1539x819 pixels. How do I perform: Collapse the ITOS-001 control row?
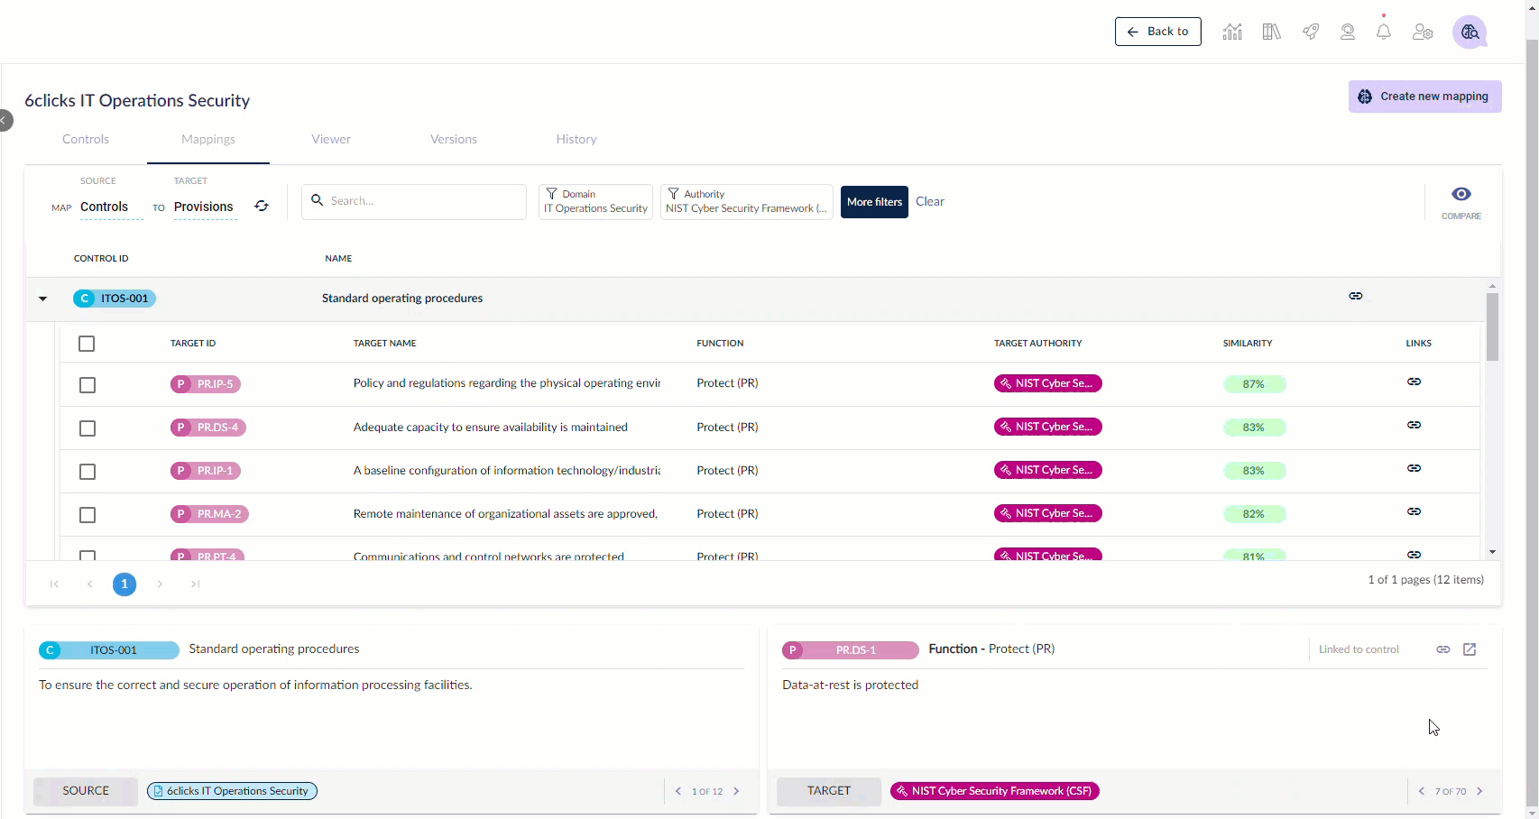click(42, 299)
